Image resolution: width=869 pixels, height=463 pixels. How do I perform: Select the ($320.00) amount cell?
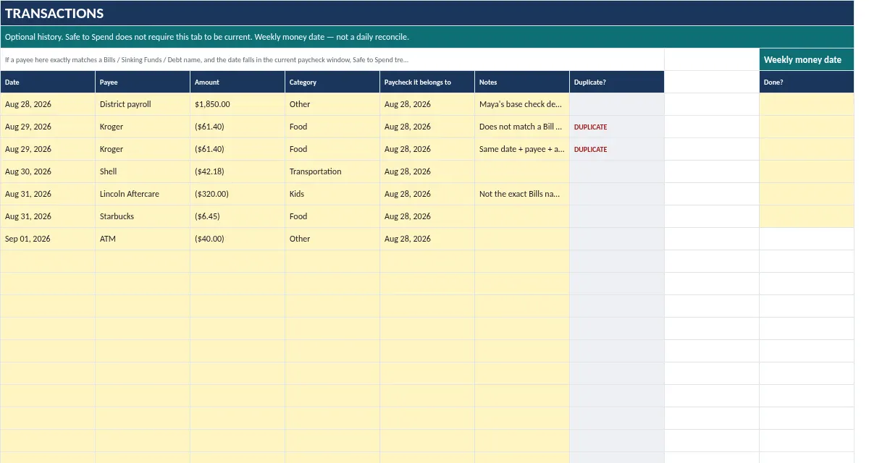point(238,195)
